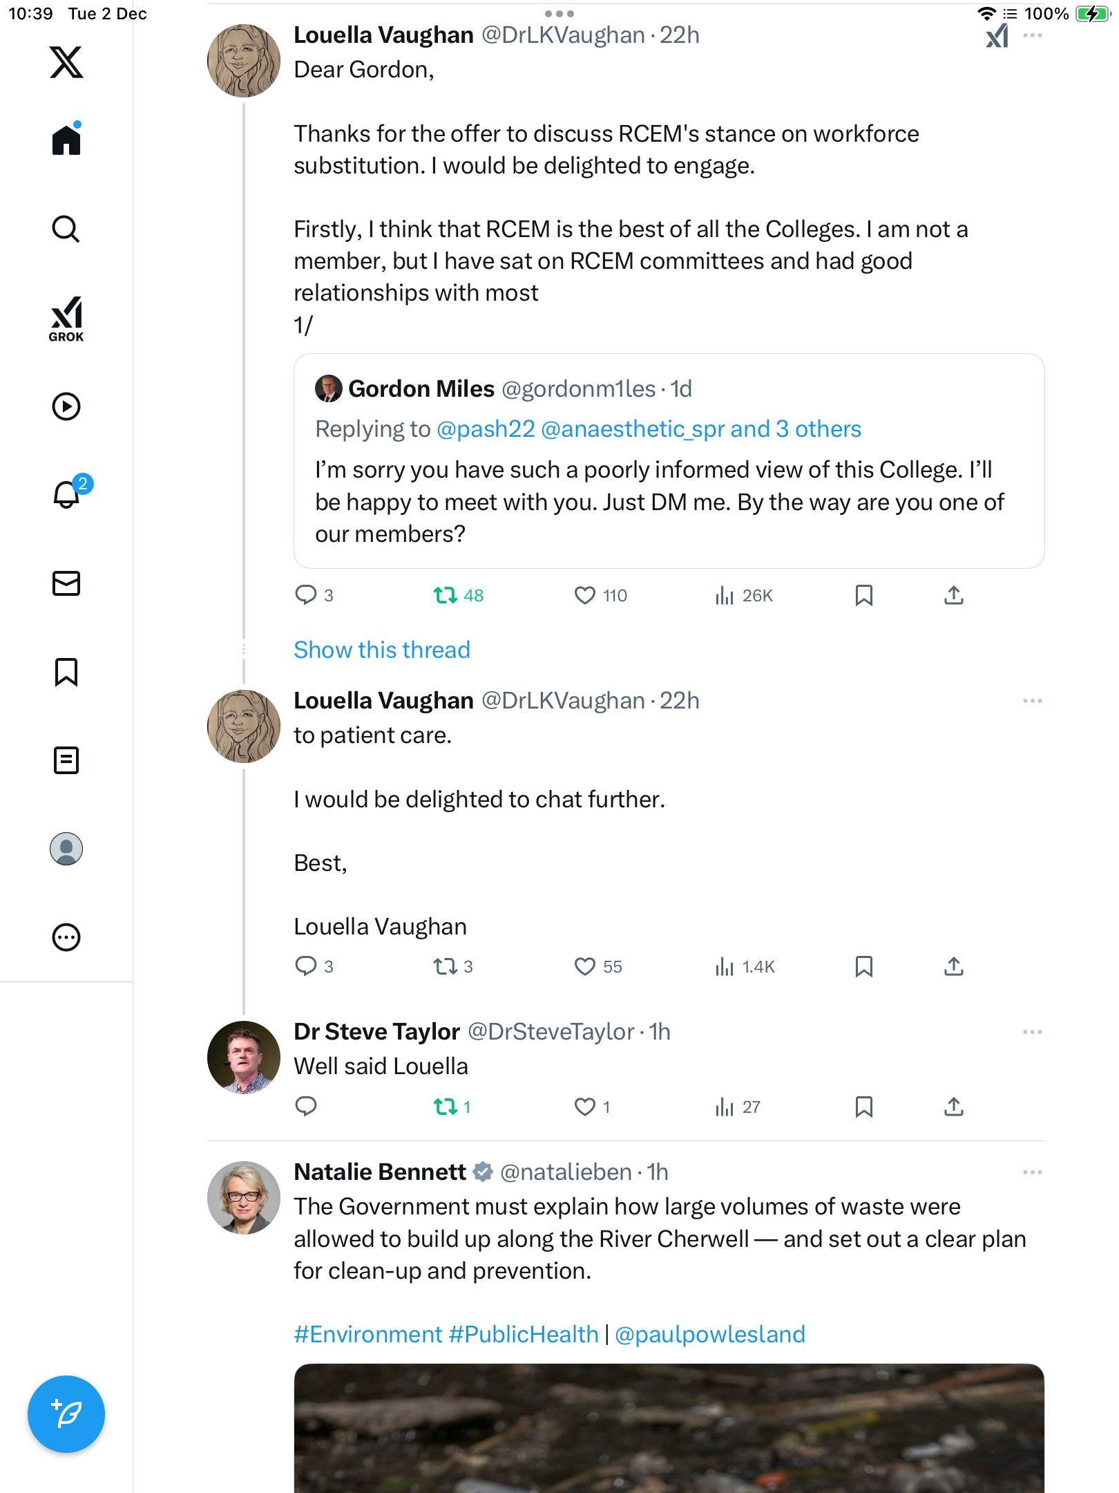This screenshot has width=1119, height=1493.
Task: Open Grok from the sidebar
Action: pyautogui.click(x=66, y=319)
